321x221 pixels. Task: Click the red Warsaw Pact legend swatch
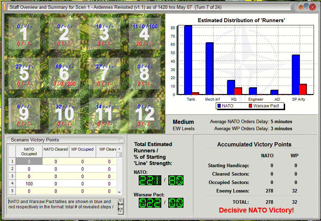(x=250, y=106)
